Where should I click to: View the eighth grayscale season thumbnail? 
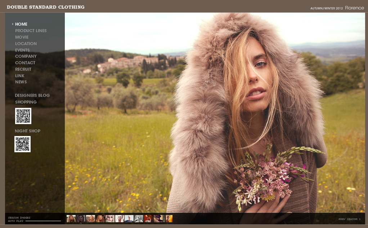pos(139,219)
